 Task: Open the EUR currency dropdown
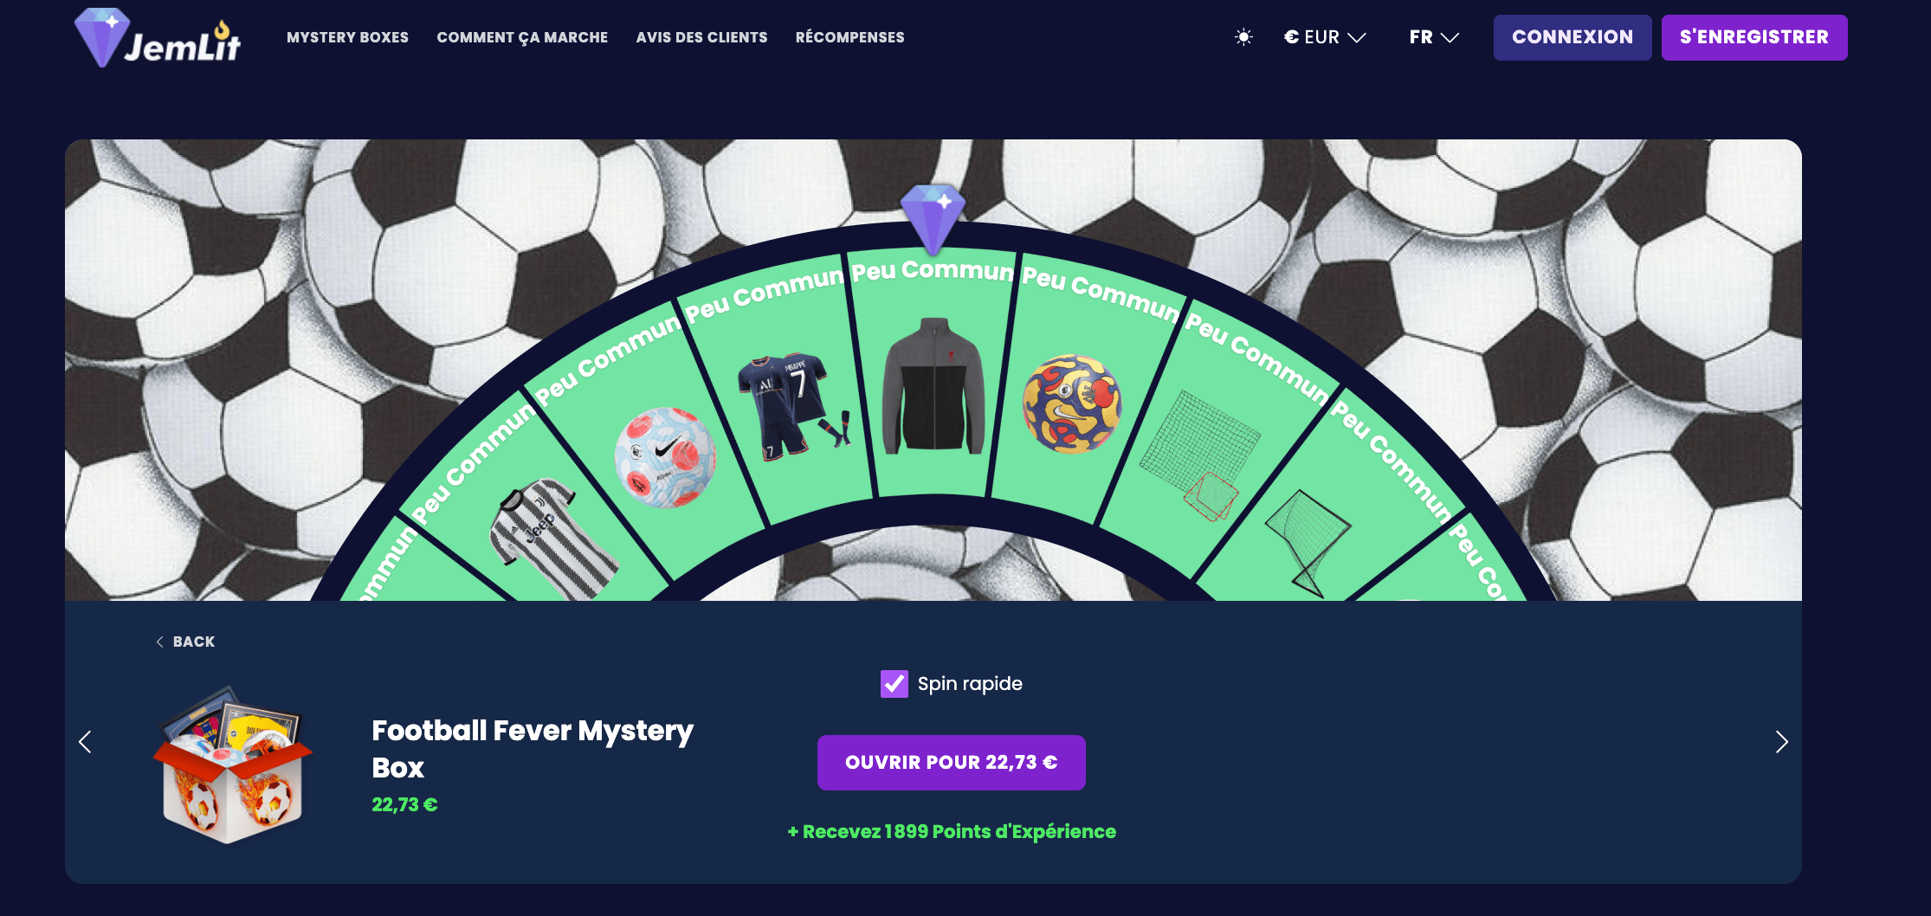(1324, 37)
